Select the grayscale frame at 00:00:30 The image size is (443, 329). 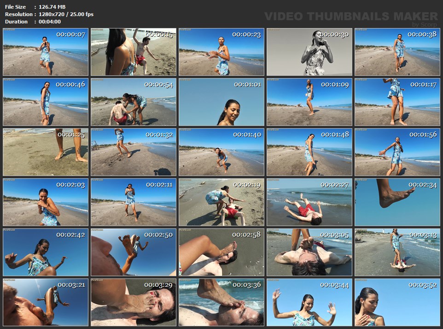[309, 51]
